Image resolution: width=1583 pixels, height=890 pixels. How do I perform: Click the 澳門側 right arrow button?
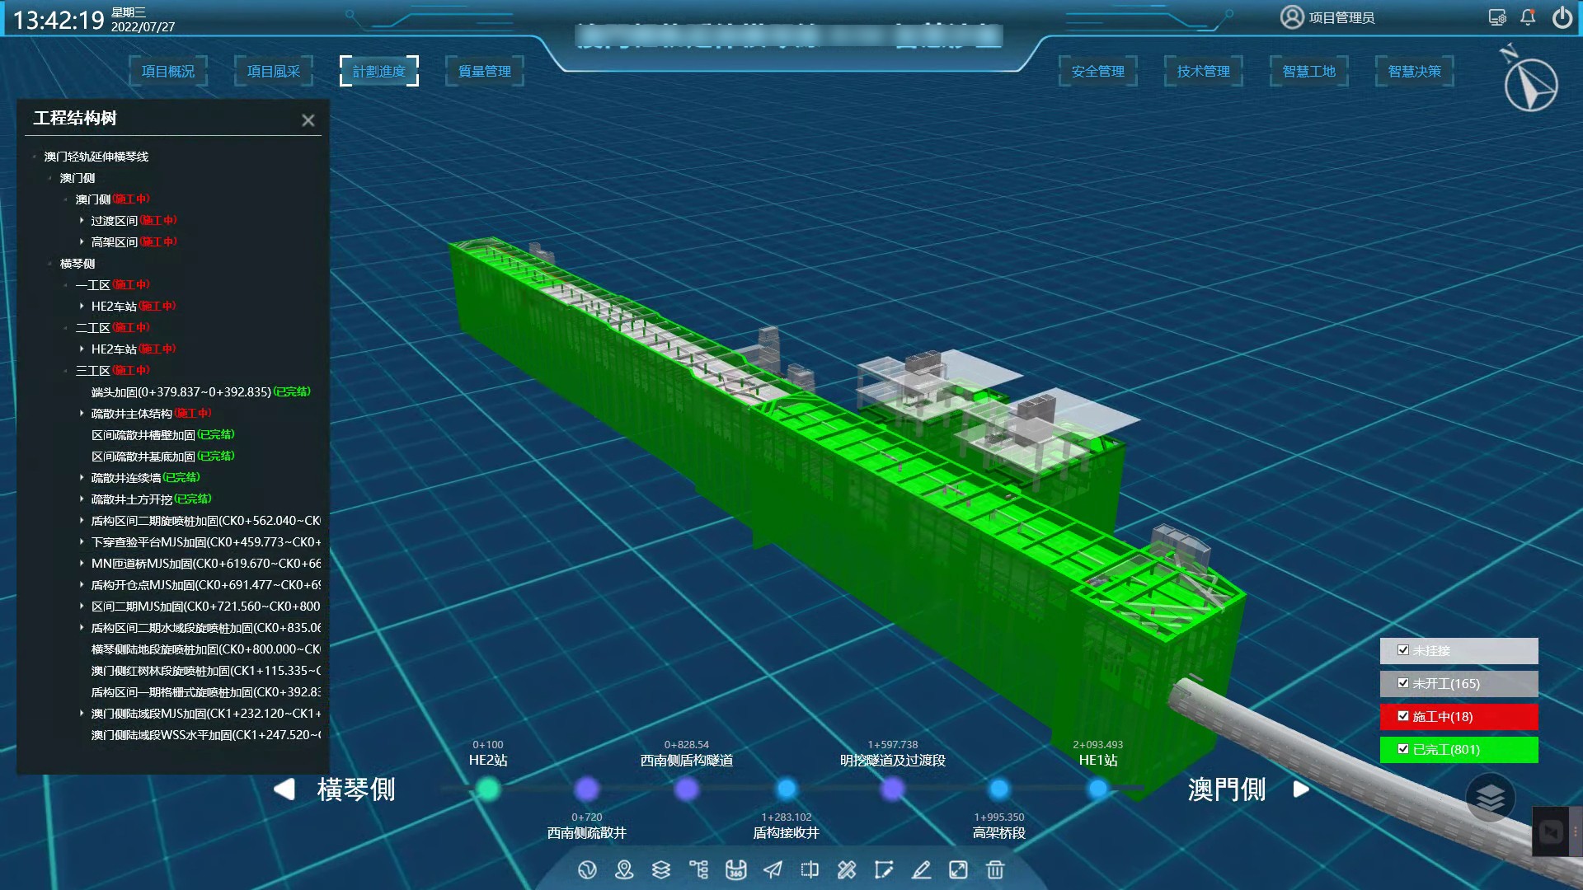(x=1301, y=789)
